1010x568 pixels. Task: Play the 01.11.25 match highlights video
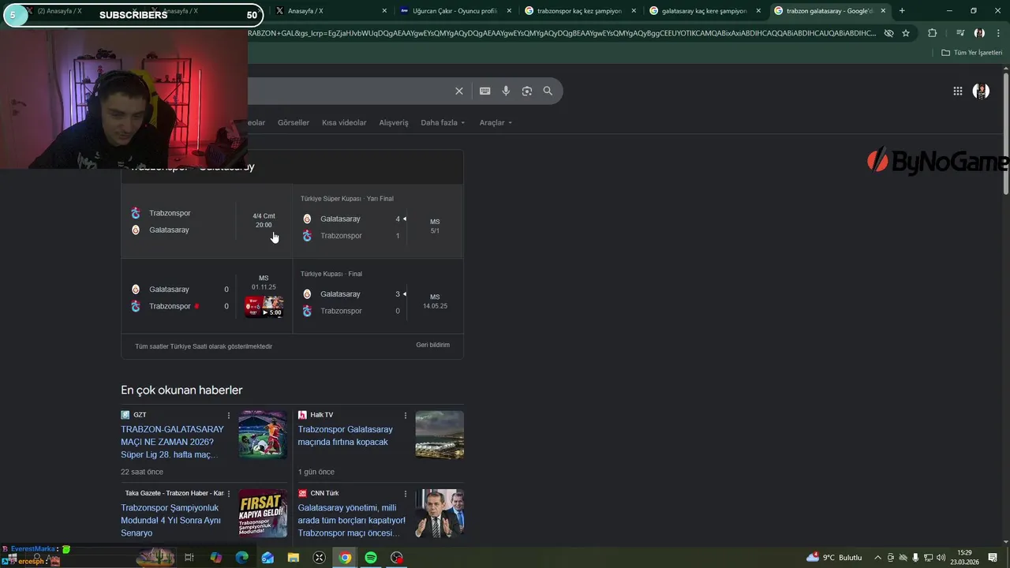(264, 307)
